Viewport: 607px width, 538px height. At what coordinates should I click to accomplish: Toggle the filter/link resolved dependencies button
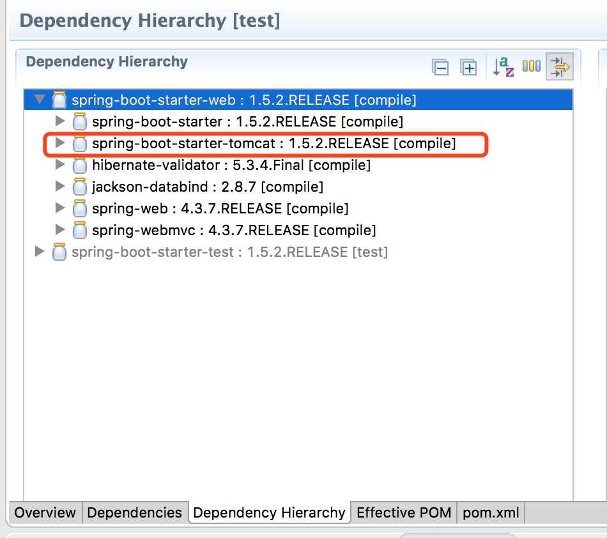tap(559, 66)
